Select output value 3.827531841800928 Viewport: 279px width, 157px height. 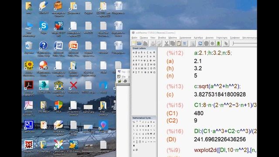220,94
